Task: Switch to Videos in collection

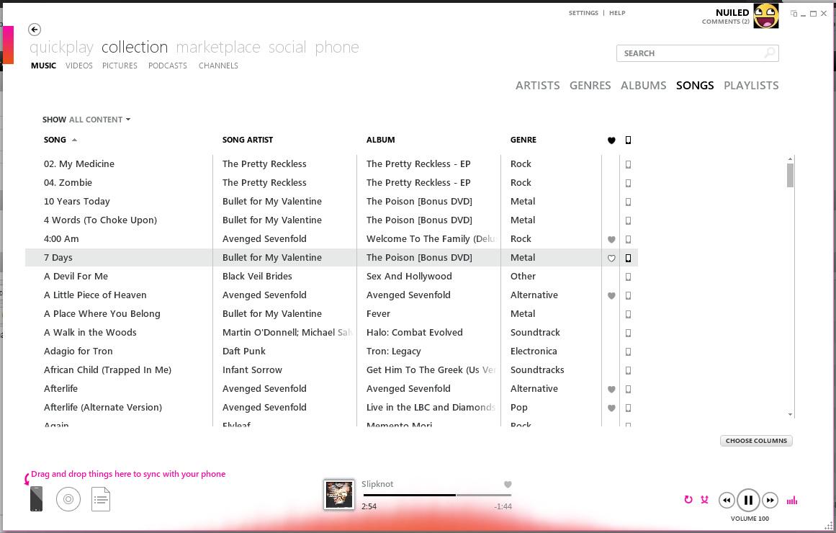Action: click(79, 66)
